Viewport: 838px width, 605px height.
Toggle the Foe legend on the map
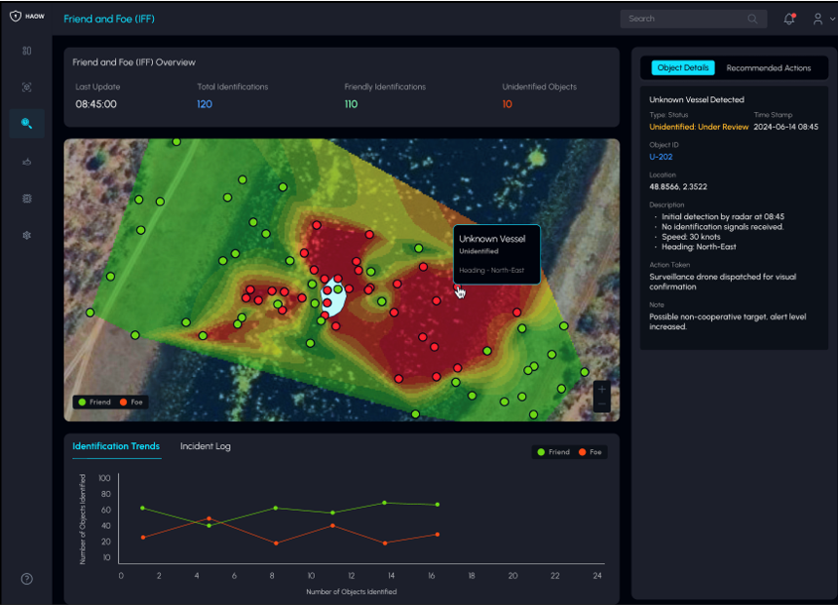tap(131, 402)
